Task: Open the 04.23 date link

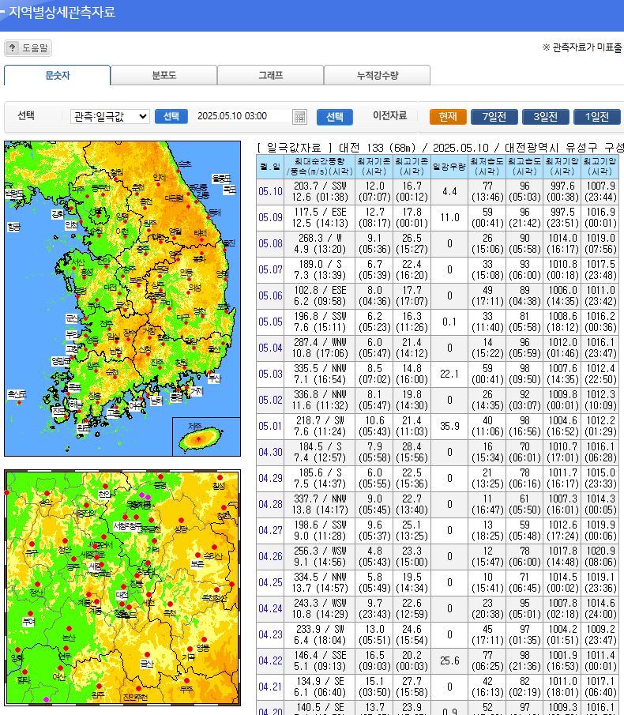Action: 270,634
